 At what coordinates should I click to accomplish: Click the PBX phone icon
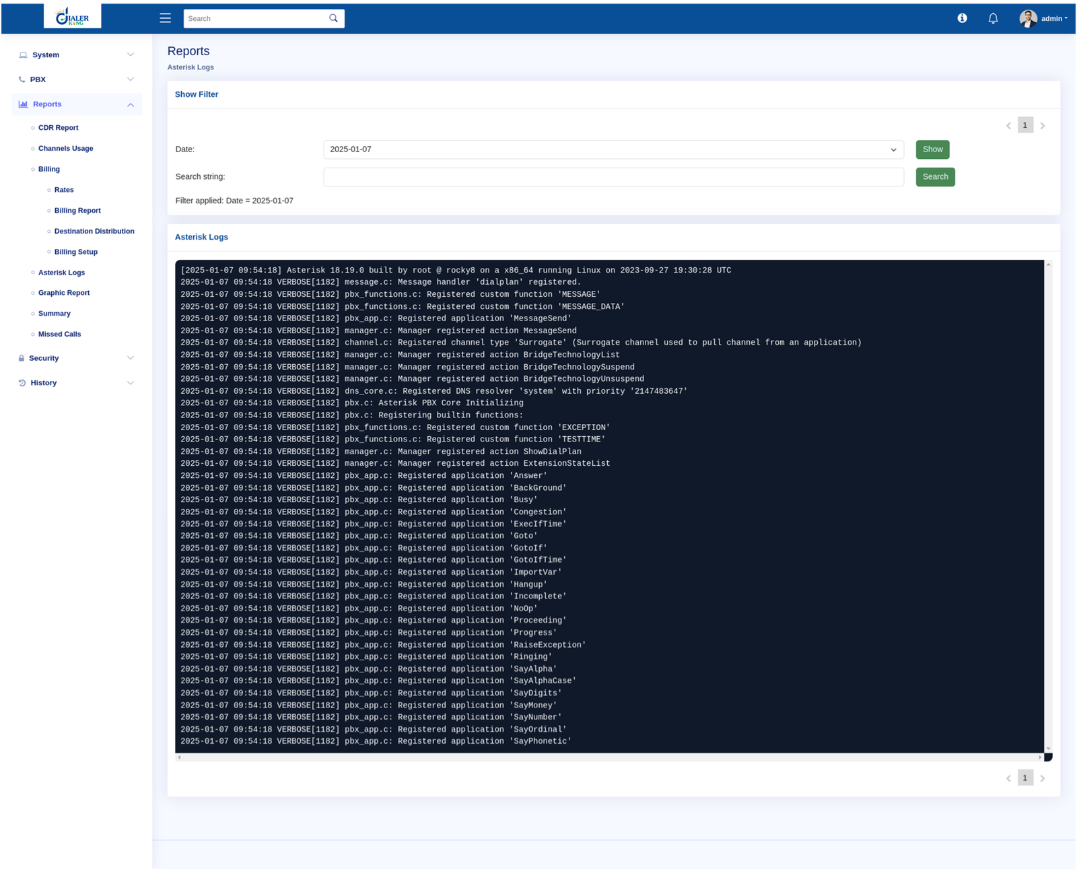[x=22, y=79]
